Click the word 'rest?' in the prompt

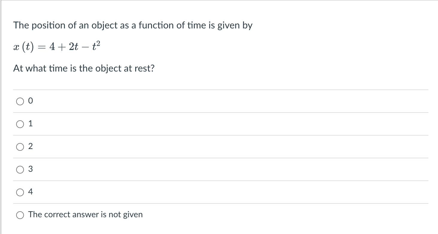pyautogui.click(x=144, y=69)
